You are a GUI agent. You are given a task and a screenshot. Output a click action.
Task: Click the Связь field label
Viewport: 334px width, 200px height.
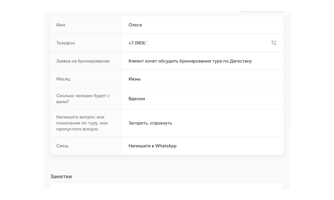pyautogui.click(x=62, y=146)
